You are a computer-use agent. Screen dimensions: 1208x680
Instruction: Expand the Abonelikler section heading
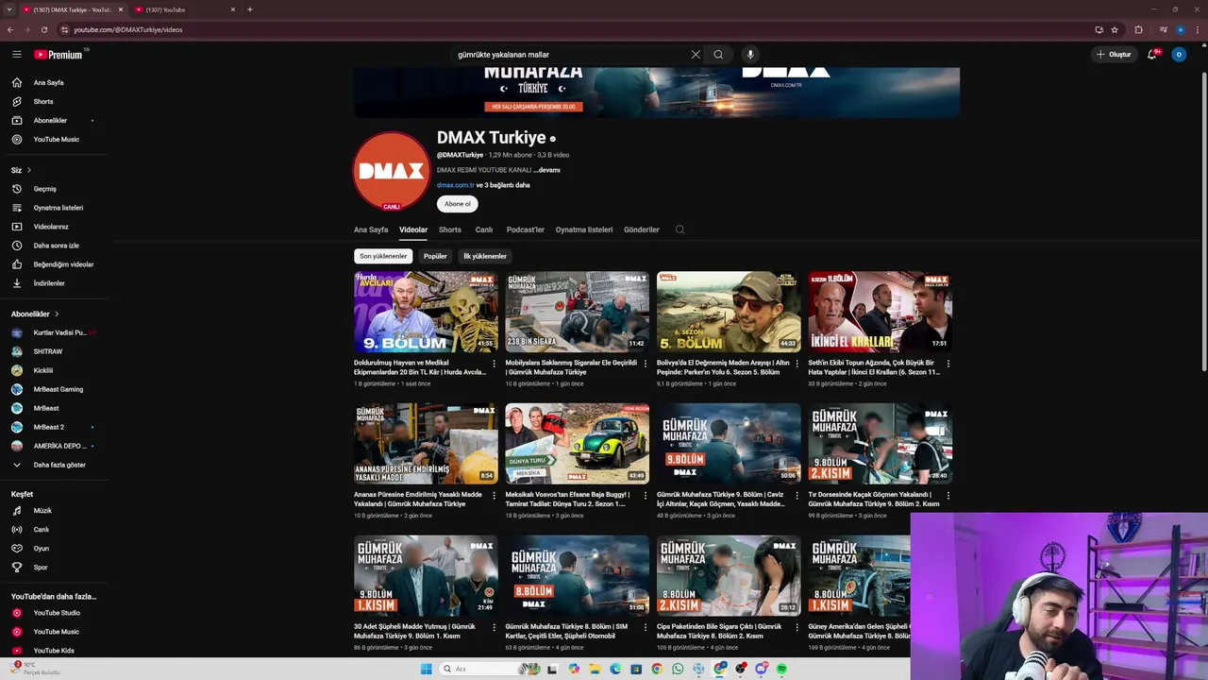[x=35, y=314]
